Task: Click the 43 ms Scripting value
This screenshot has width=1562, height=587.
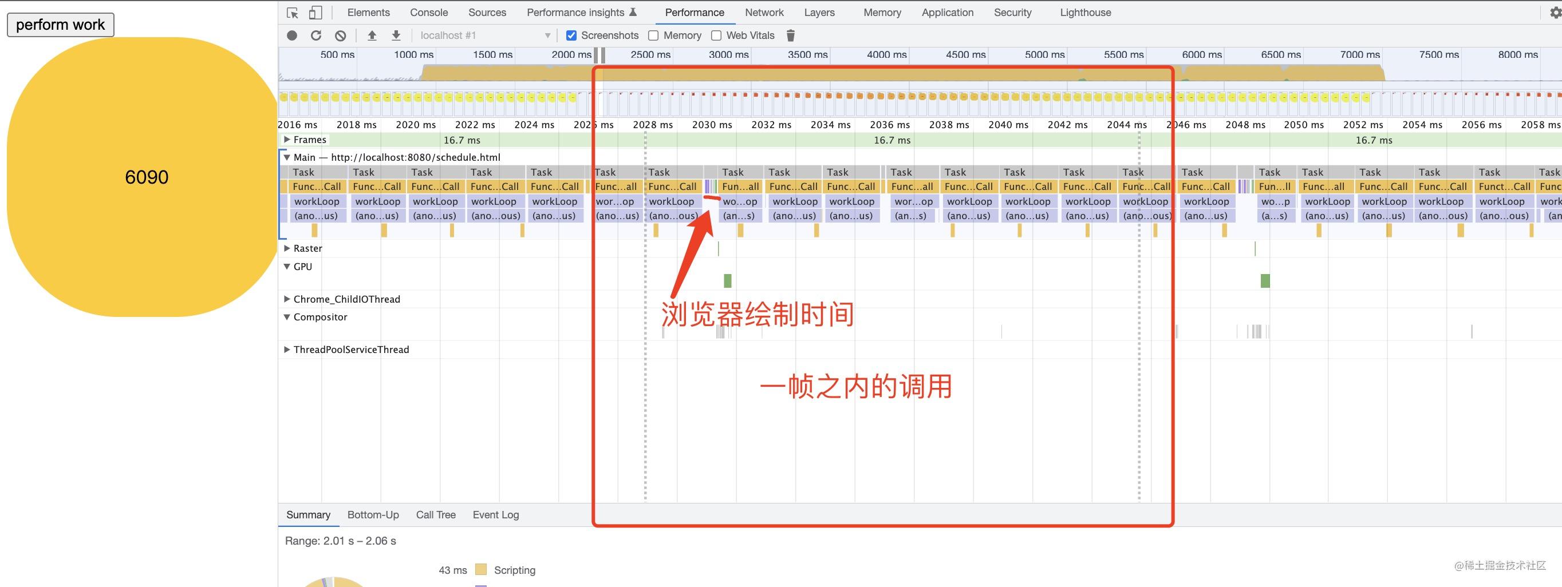Action: (x=453, y=570)
